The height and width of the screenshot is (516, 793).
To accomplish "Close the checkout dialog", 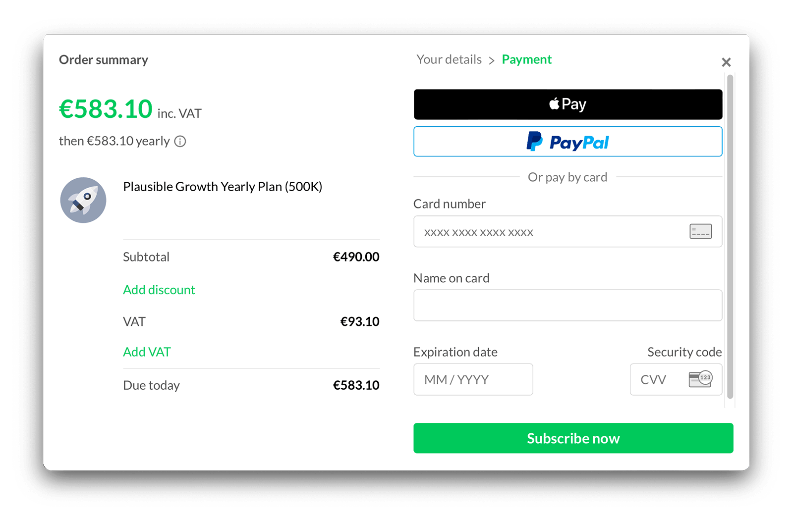I will coord(726,62).
